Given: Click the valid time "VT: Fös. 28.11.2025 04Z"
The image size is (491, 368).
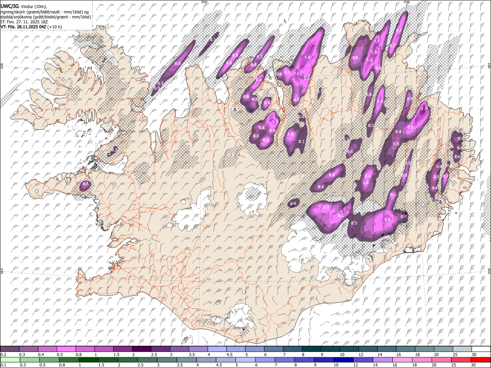Looking at the screenshot, I should click(23, 27).
